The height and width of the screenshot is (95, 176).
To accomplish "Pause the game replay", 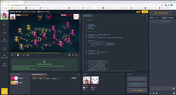I will pyautogui.click(x=18, y=55).
